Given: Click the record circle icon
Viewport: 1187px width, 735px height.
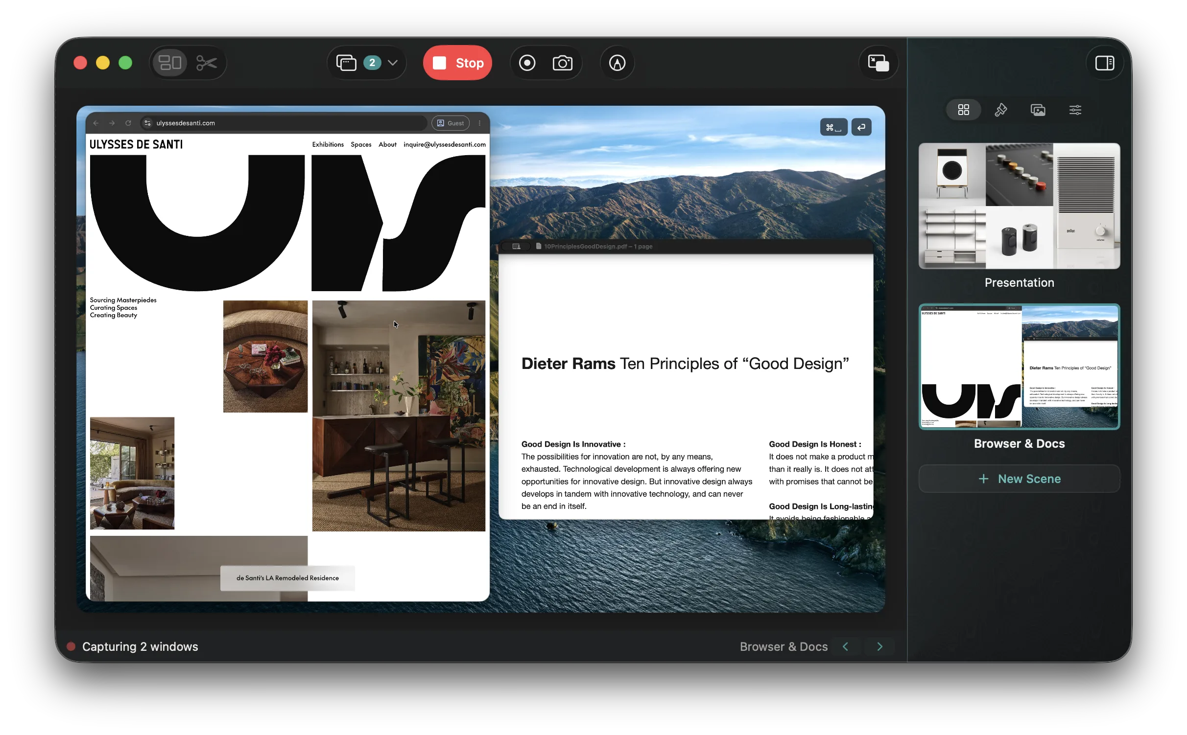Looking at the screenshot, I should click(527, 63).
